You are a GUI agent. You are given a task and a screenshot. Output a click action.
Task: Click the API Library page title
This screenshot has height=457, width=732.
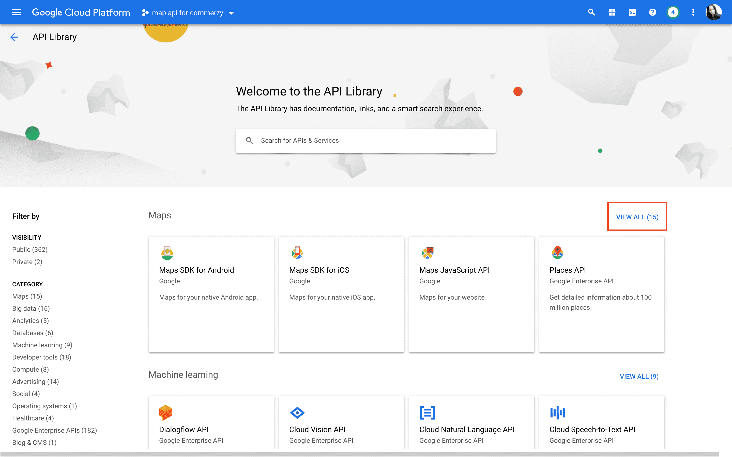(x=54, y=37)
